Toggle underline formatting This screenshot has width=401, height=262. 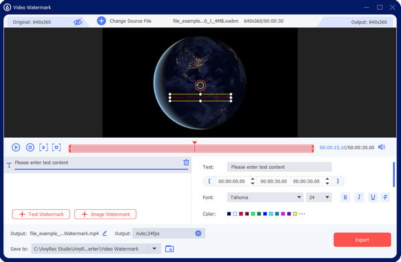tap(373, 197)
